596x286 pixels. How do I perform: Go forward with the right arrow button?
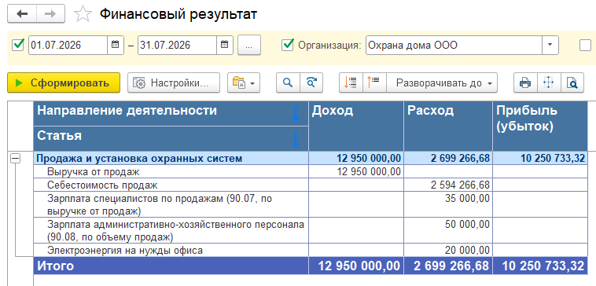coord(50,14)
